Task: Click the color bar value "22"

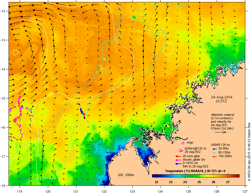Action: (x=156, y=182)
